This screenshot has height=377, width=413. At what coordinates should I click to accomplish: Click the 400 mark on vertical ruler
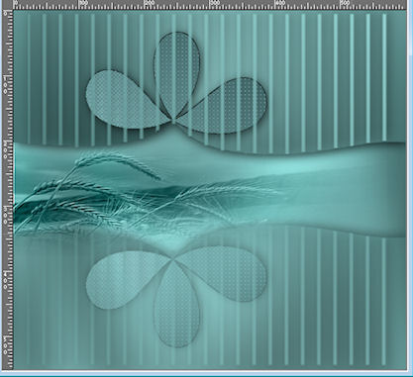[x=6, y=280]
